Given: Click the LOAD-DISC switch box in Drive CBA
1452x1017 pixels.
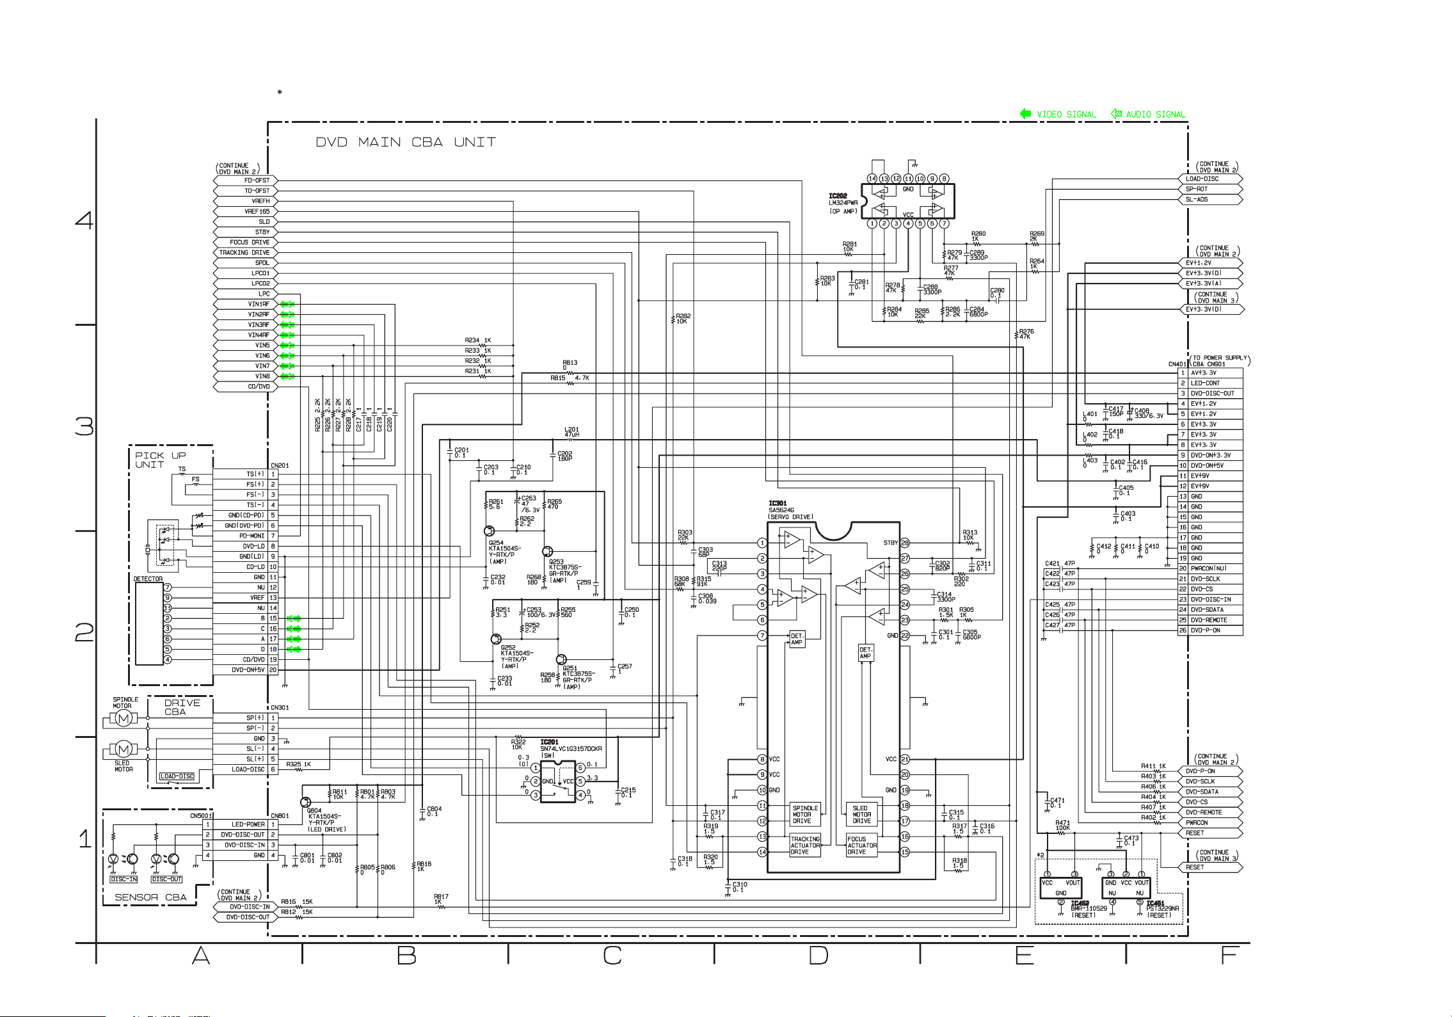Looking at the screenshot, I should pyautogui.click(x=177, y=776).
